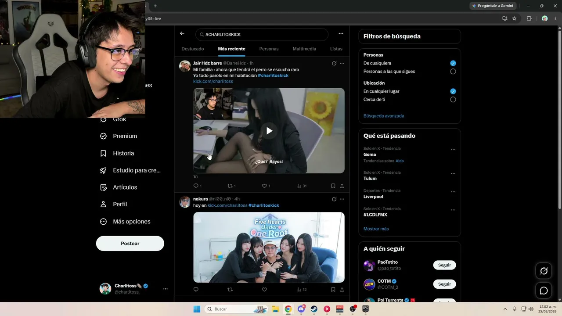Select Personas 'De cualquiera' filter
The height and width of the screenshot is (316, 562).
click(x=453, y=63)
